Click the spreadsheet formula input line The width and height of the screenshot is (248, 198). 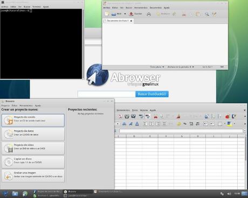point(181,131)
